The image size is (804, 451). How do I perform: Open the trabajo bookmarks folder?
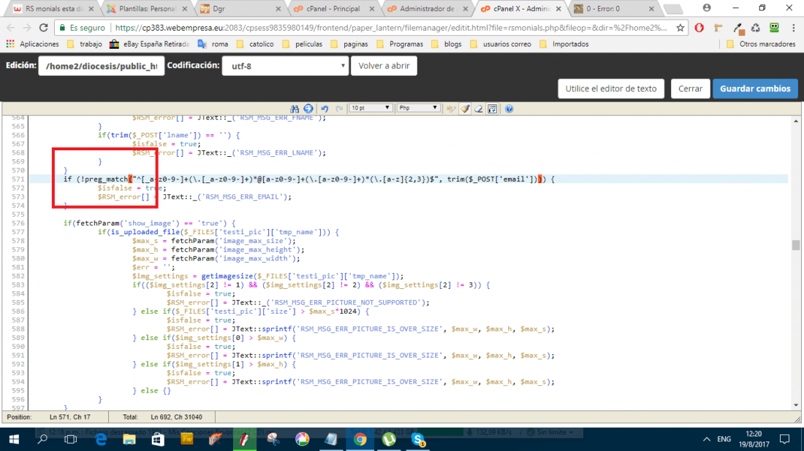(85, 44)
